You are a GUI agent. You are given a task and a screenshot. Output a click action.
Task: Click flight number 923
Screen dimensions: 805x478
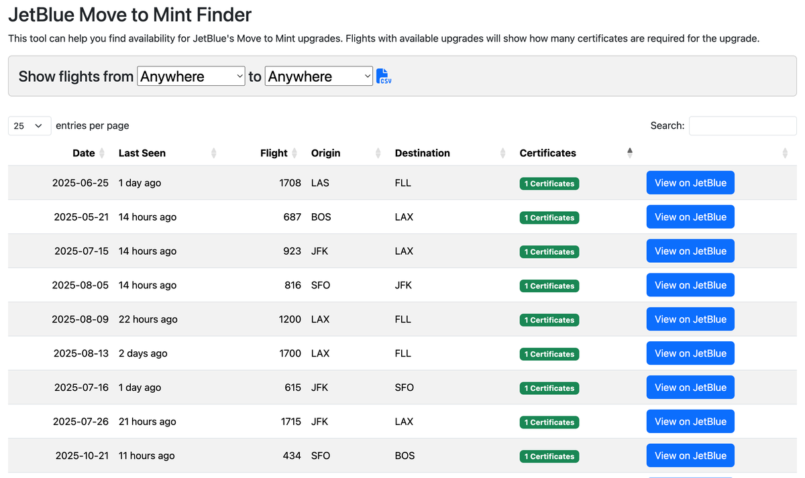pos(292,251)
